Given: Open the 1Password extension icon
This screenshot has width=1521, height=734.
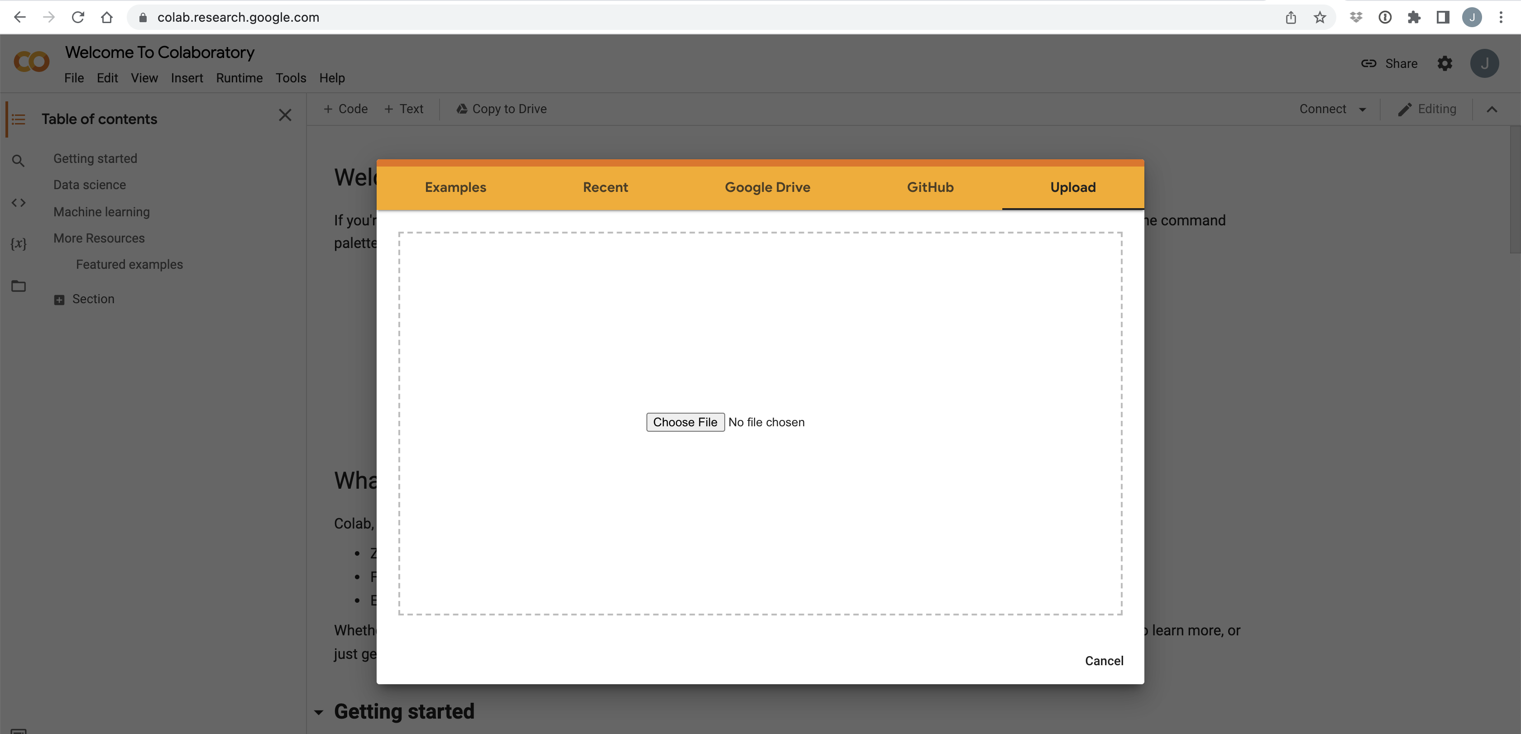Looking at the screenshot, I should tap(1385, 17).
